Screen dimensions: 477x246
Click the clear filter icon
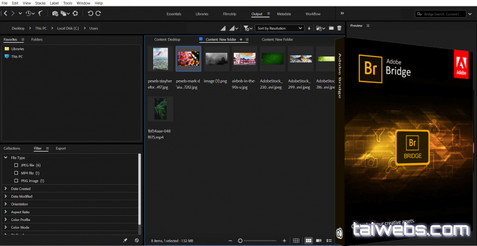click(137, 240)
